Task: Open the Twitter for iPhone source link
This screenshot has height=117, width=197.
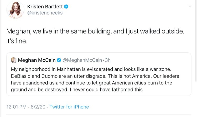Action: point(69,107)
